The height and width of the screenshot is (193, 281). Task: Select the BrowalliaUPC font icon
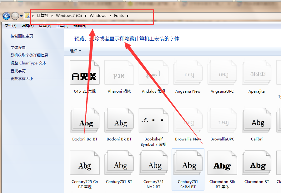click(222, 120)
